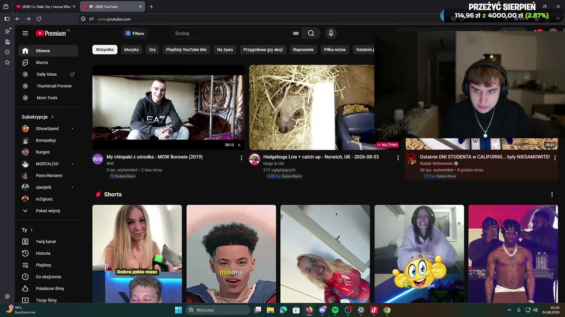Open the 'millions' Short
The image size is (565, 317).
(x=231, y=254)
